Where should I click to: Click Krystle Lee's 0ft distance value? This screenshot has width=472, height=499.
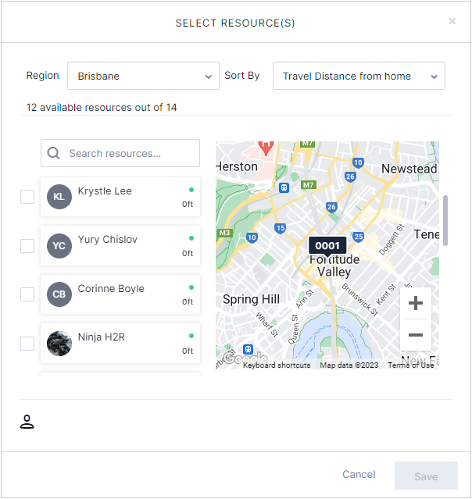pyautogui.click(x=188, y=204)
